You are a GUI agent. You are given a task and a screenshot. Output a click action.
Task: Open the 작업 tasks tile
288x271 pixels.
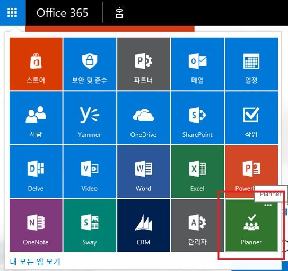pos(251,118)
